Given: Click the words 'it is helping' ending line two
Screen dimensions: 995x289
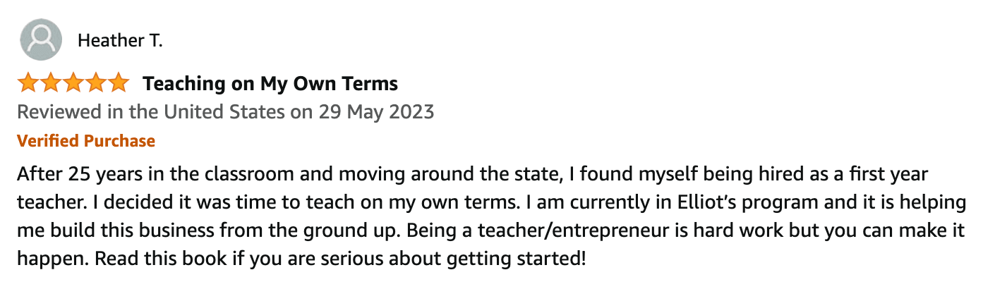Looking at the screenshot, I should [x=921, y=202].
